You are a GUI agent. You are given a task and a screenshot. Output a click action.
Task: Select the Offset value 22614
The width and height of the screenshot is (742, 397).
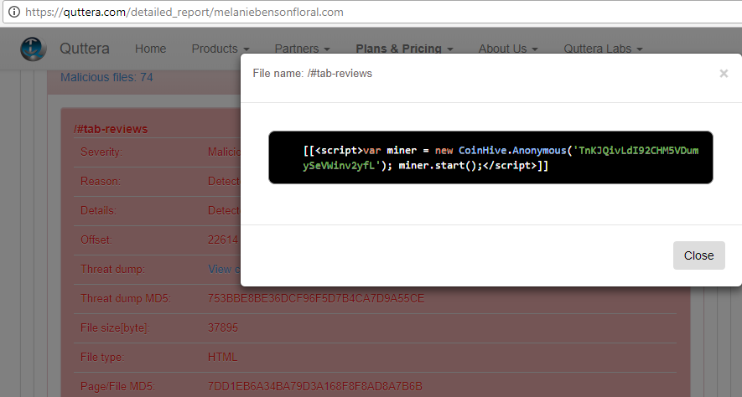[x=223, y=240]
